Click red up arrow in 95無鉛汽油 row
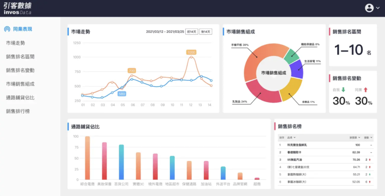 [x=370, y=160]
